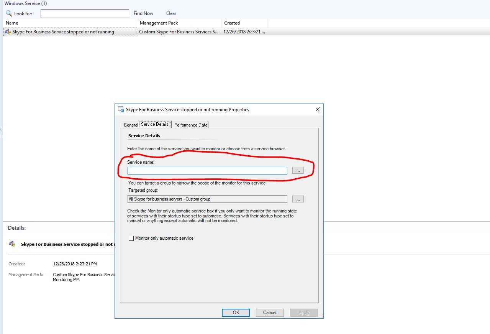Switch to the General tab
This screenshot has width=490, height=334.
131,125
